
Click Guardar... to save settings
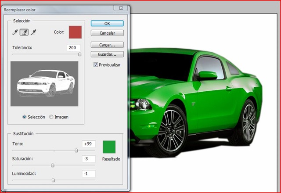tap(107, 54)
